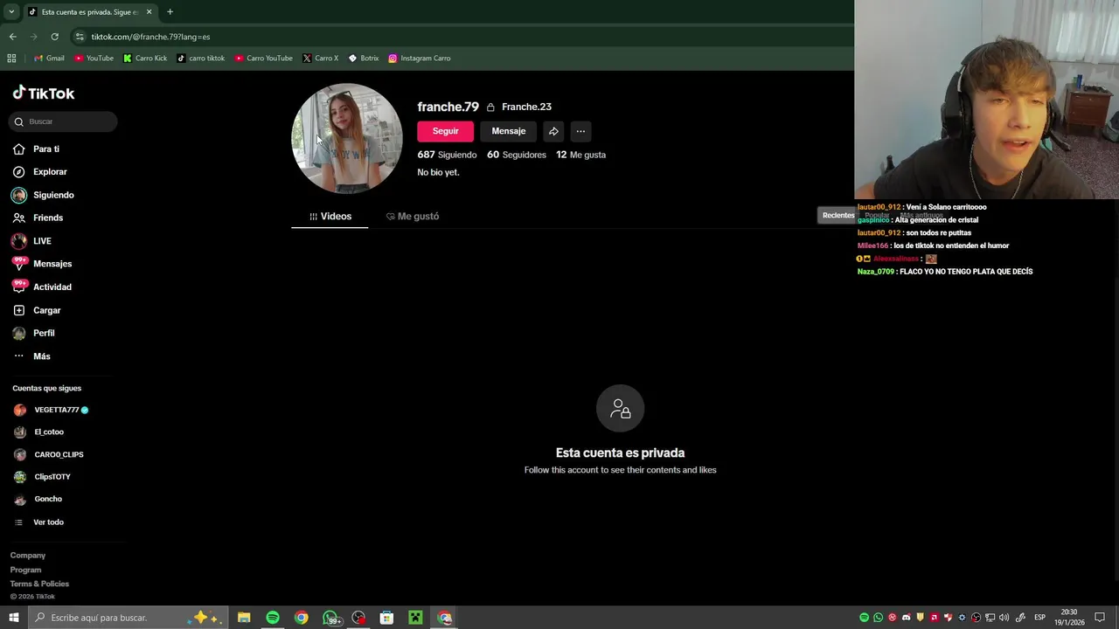This screenshot has height=629, width=1119.
Task: Switch to the Videos tab
Action: click(330, 217)
